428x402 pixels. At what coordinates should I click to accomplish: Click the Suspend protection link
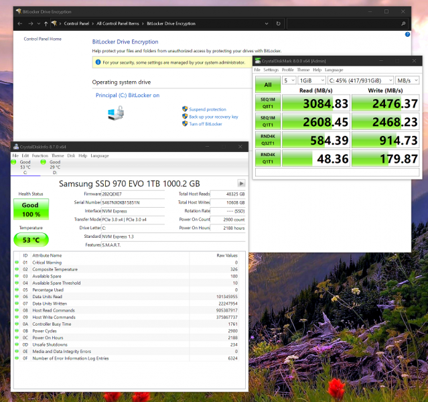click(207, 109)
